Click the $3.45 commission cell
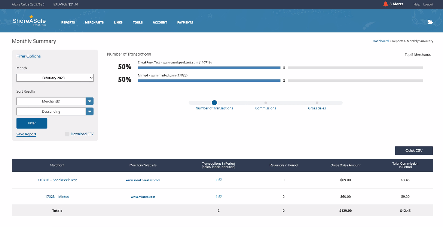The height and width of the screenshot is (227, 443). (405, 180)
